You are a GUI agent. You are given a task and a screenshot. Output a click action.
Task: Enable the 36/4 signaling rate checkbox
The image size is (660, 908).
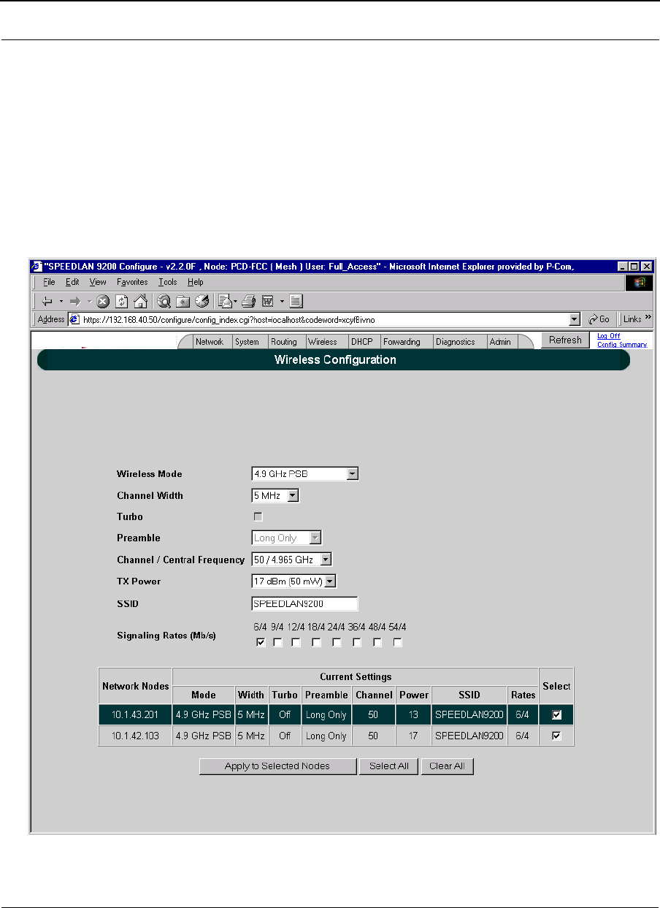coord(357,643)
